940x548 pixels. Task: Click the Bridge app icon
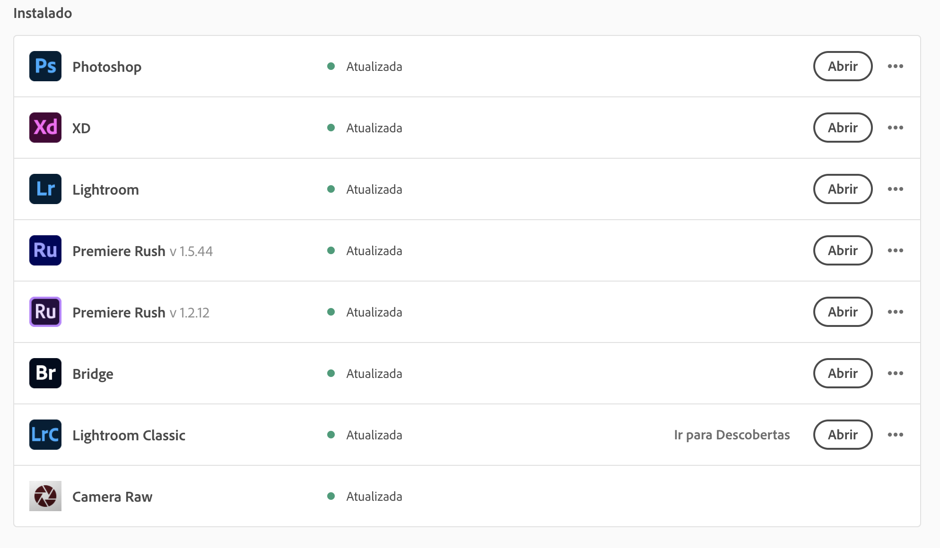[45, 373]
